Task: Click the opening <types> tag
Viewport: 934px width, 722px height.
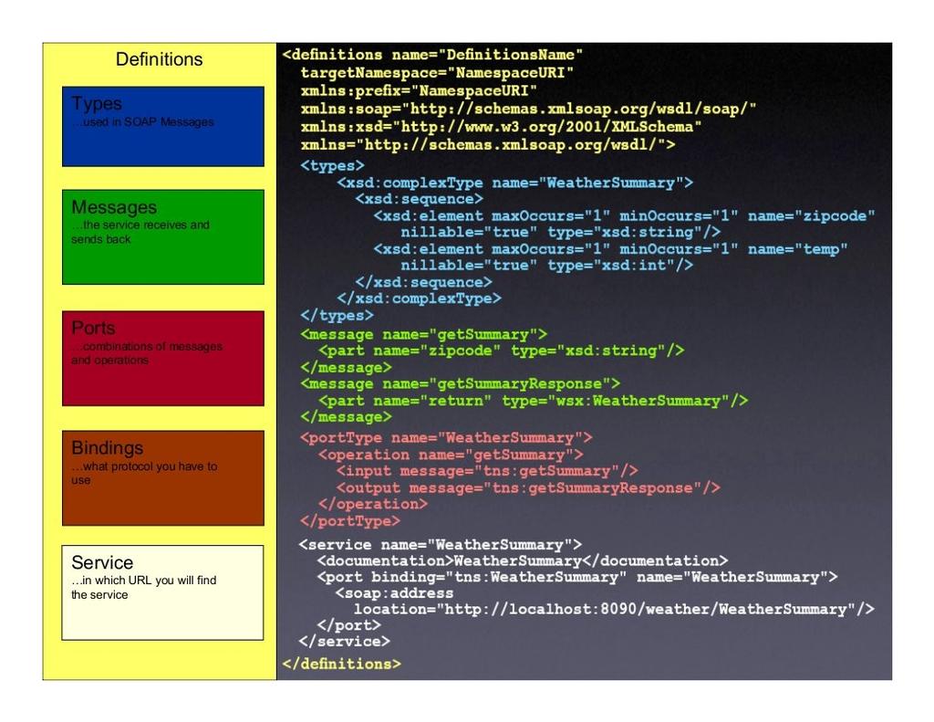Action: click(332, 165)
